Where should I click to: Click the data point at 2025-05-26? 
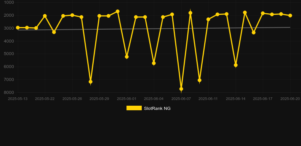click(x=72, y=15)
